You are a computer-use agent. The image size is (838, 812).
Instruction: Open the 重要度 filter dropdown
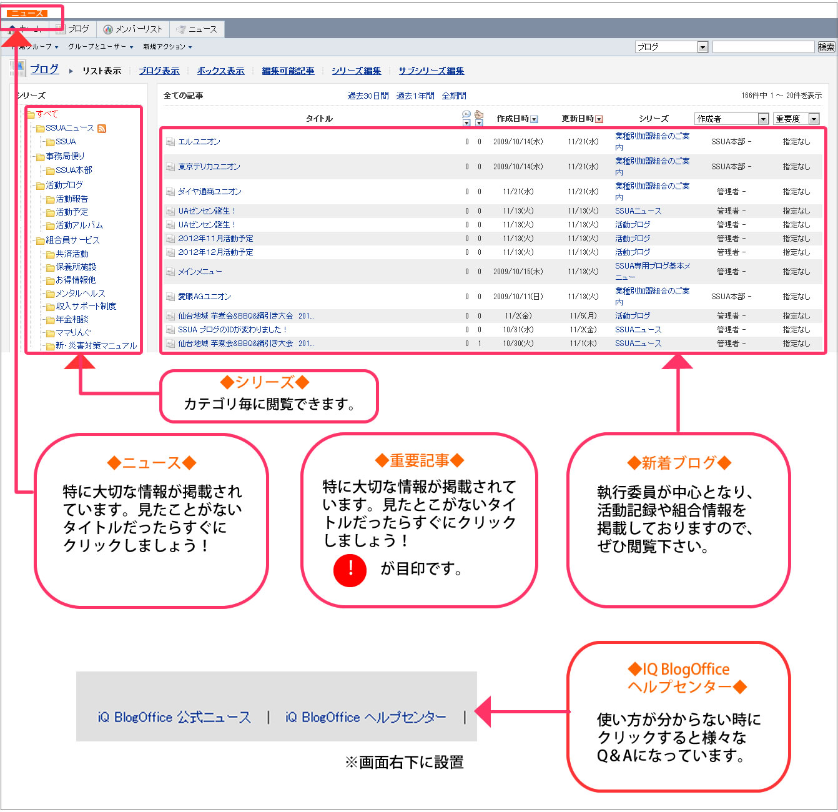click(x=796, y=119)
